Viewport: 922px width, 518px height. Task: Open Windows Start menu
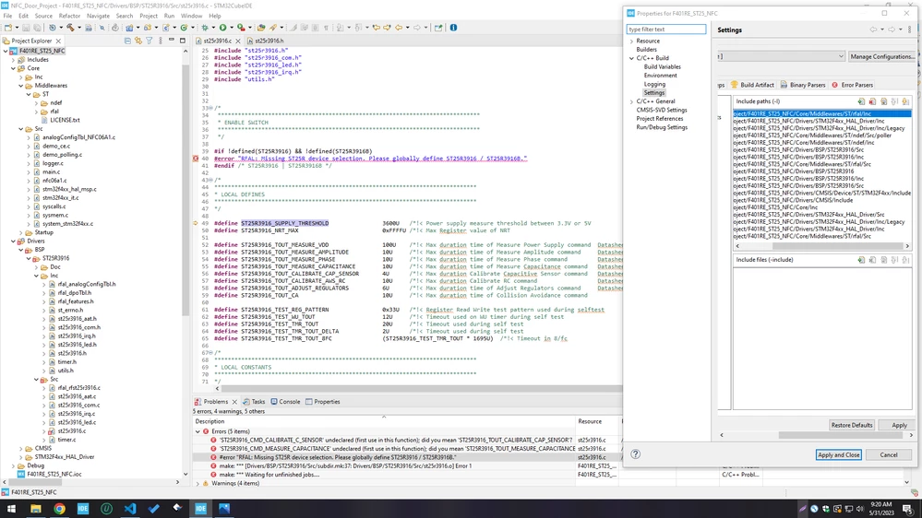(11, 509)
